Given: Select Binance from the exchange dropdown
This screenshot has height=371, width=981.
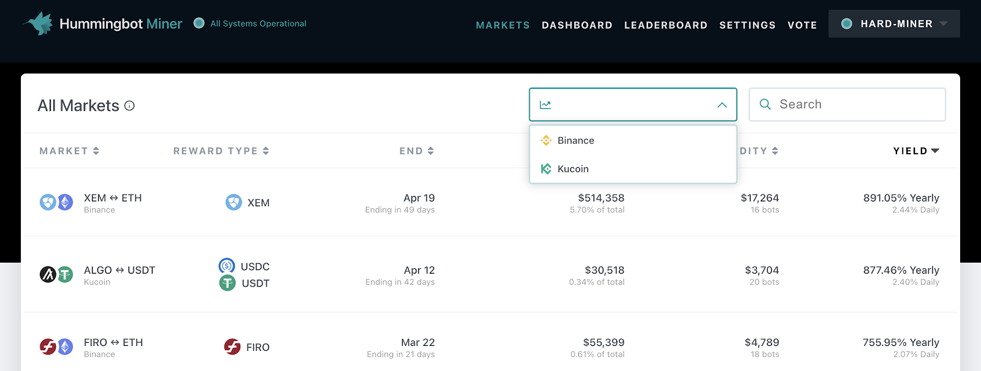Looking at the screenshot, I should (x=576, y=140).
